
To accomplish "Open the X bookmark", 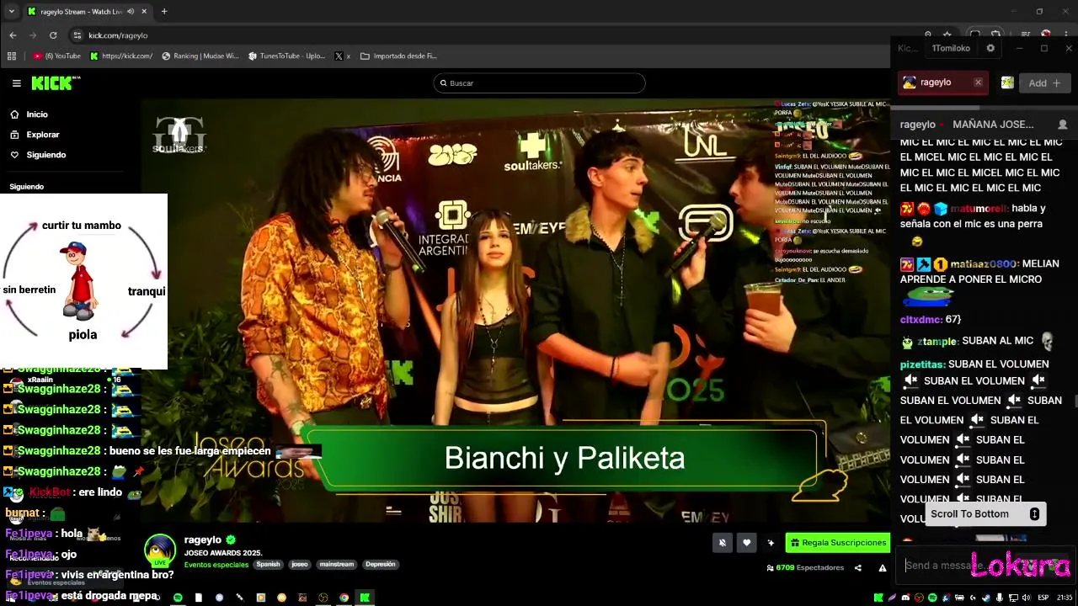I will tap(343, 56).
